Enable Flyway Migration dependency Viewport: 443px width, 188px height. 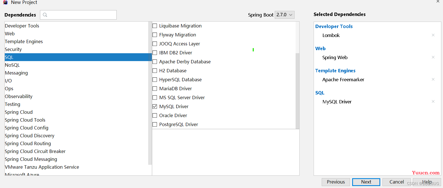[155, 35]
